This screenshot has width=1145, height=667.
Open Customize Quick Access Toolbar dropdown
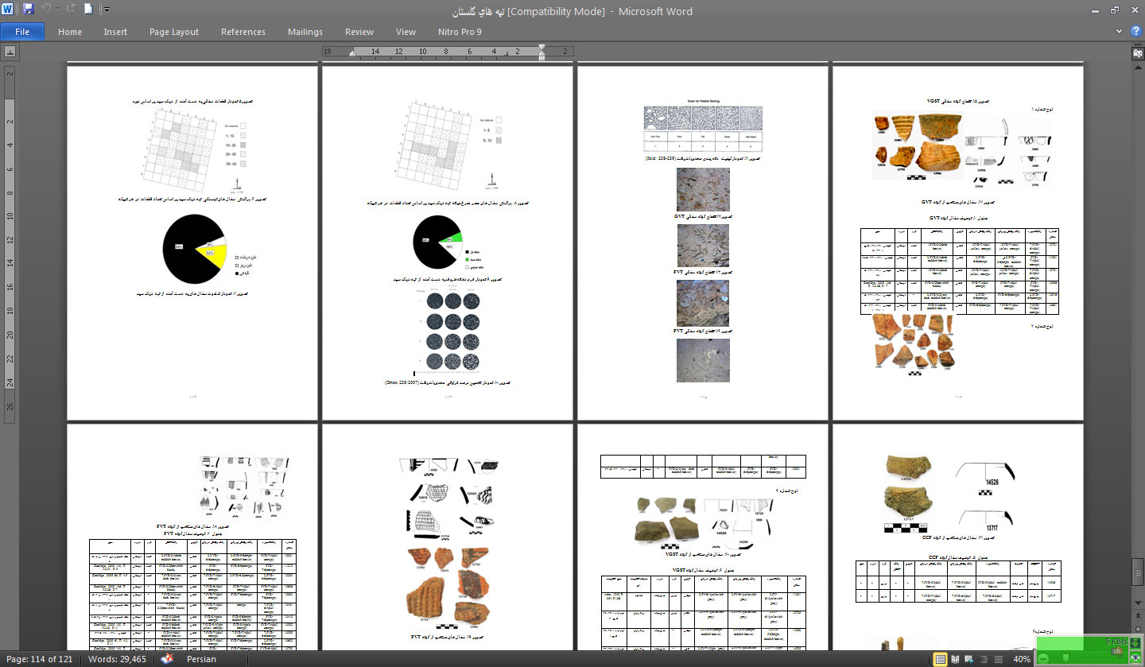click(x=107, y=10)
